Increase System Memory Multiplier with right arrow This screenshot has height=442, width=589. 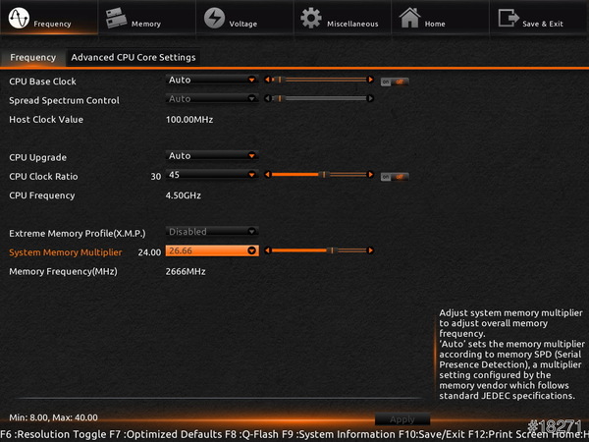pos(370,250)
